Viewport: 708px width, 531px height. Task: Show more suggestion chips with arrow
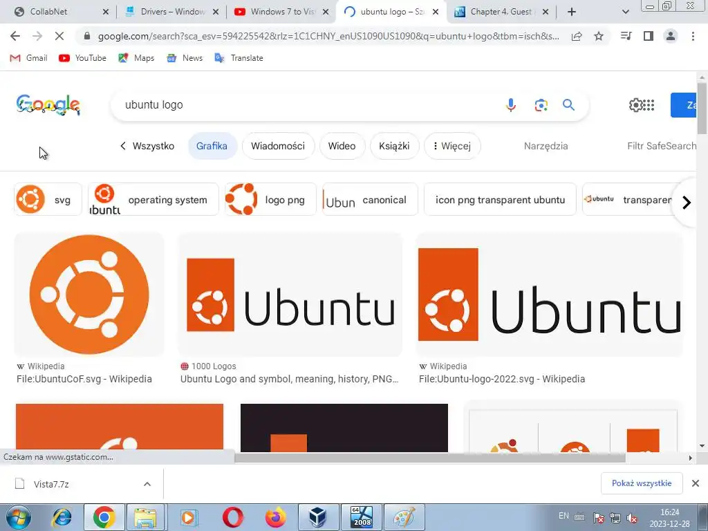pos(687,203)
